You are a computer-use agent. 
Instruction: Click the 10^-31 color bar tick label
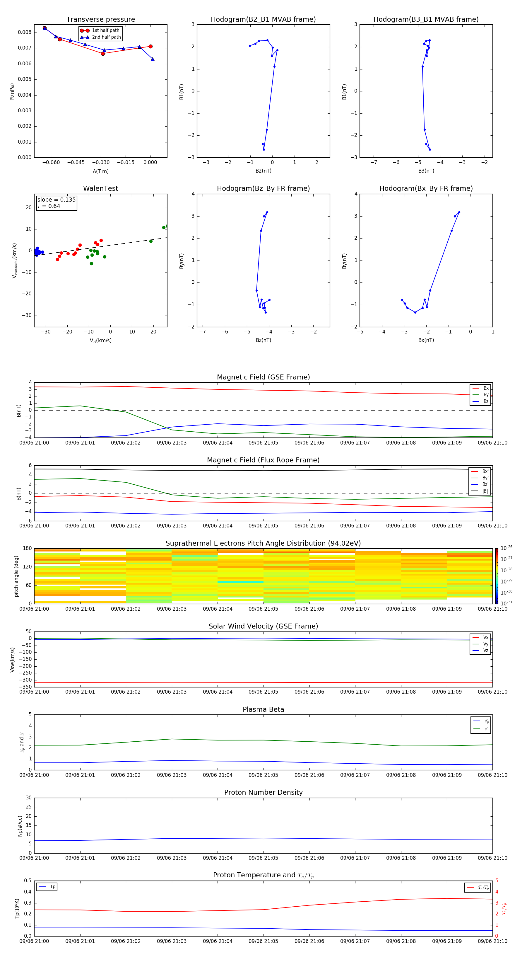507,603
